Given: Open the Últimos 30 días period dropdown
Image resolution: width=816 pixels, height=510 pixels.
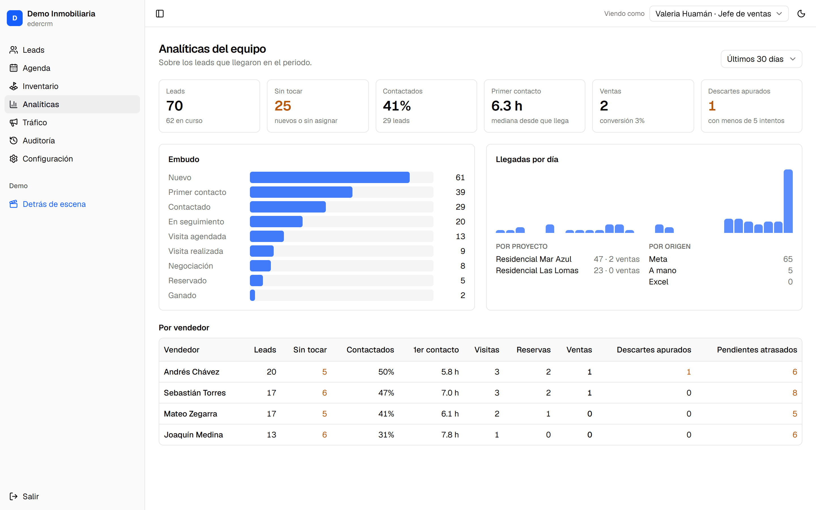Looking at the screenshot, I should point(761,59).
